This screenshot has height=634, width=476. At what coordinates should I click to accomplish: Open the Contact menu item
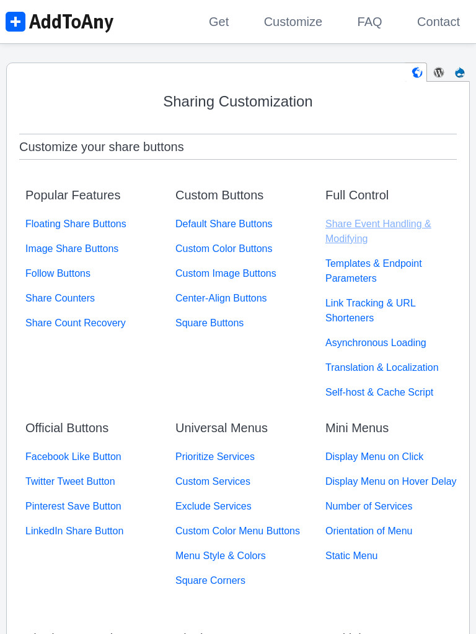coord(438,22)
